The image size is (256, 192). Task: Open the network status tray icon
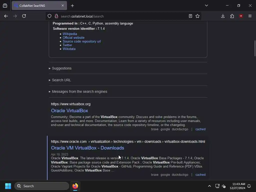(x=217, y=186)
